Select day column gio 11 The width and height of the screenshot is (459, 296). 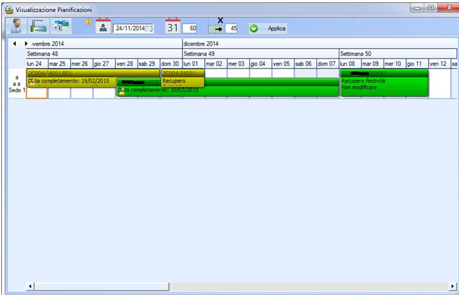click(417, 64)
